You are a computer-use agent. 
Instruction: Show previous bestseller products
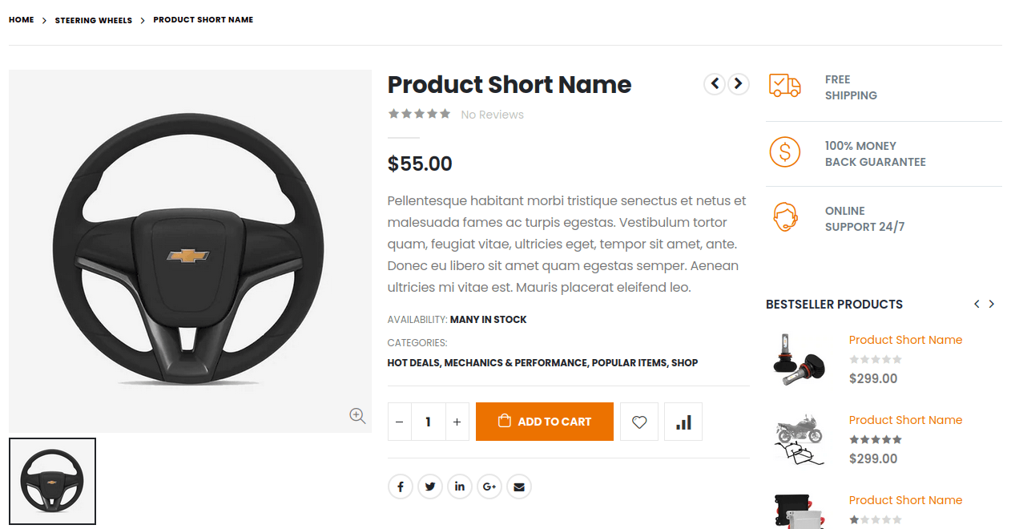tap(977, 304)
